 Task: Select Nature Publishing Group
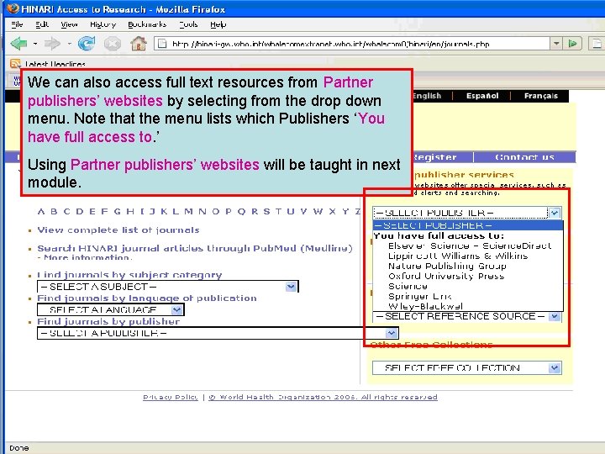tap(447, 266)
